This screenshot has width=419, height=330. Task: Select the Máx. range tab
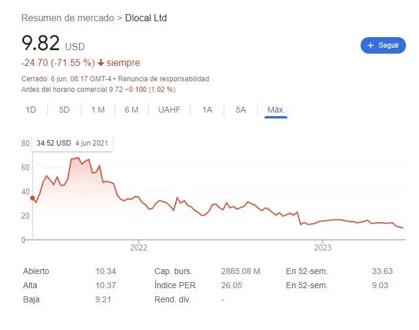coord(276,110)
